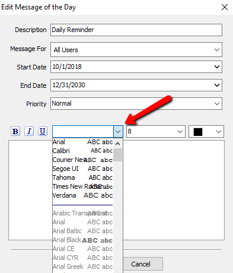
Task: Click inside the font name input box
Action: click(x=83, y=131)
